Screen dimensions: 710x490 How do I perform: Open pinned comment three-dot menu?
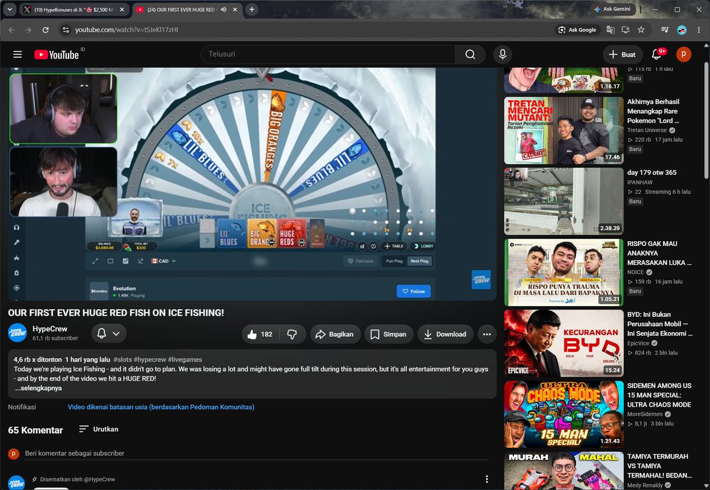486,479
